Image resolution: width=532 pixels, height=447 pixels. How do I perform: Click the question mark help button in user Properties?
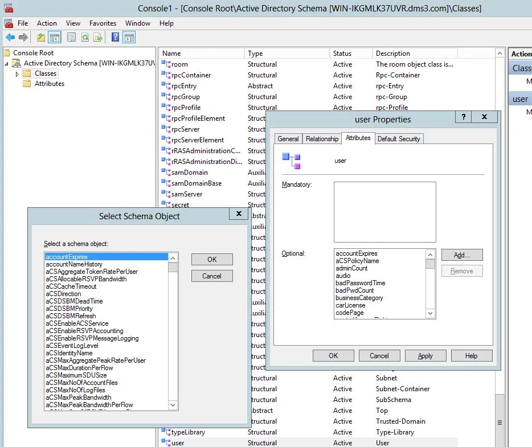point(464,117)
